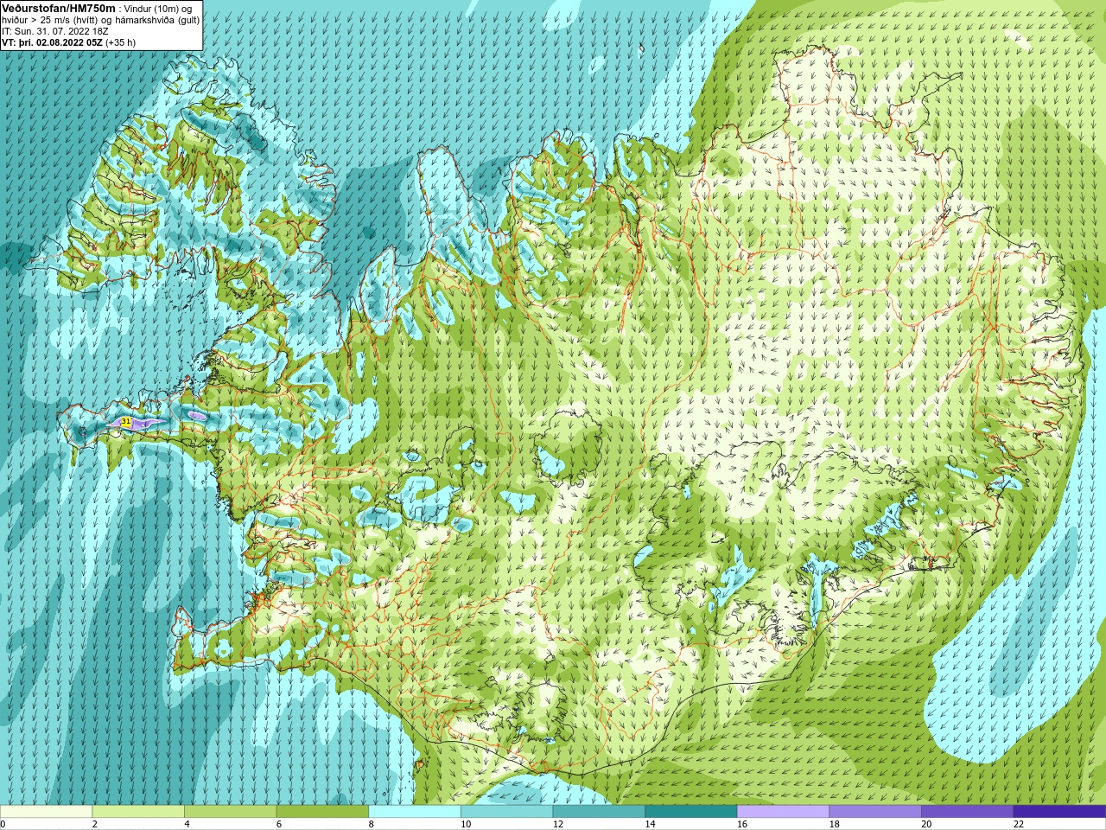This screenshot has width=1106, height=830.
Task: Select the light lavender 16–18 m/s legend swatch
Action: tap(783, 812)
